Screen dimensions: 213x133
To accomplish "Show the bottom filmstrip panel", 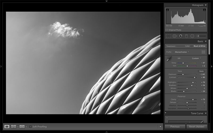I will [x=106, y=132].
